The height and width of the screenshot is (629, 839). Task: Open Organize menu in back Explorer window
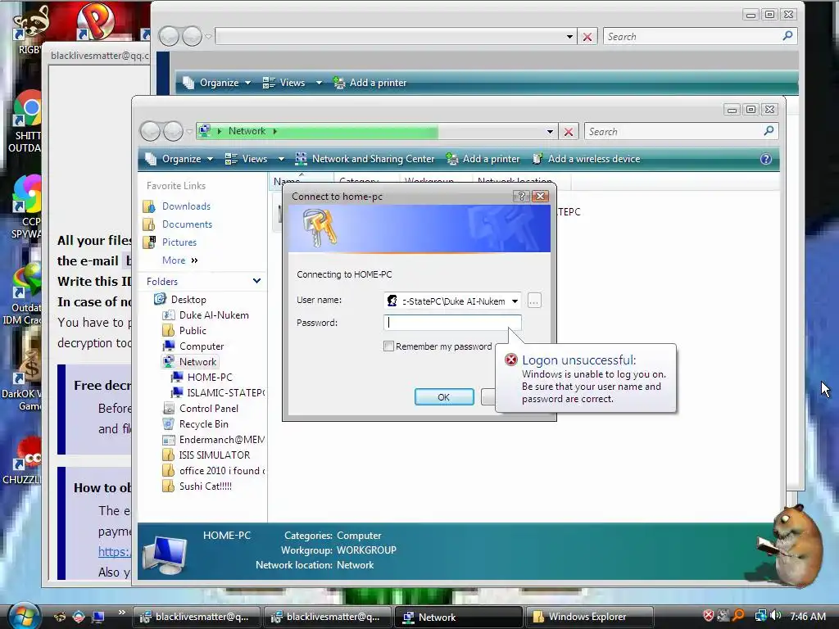point(218,83)
